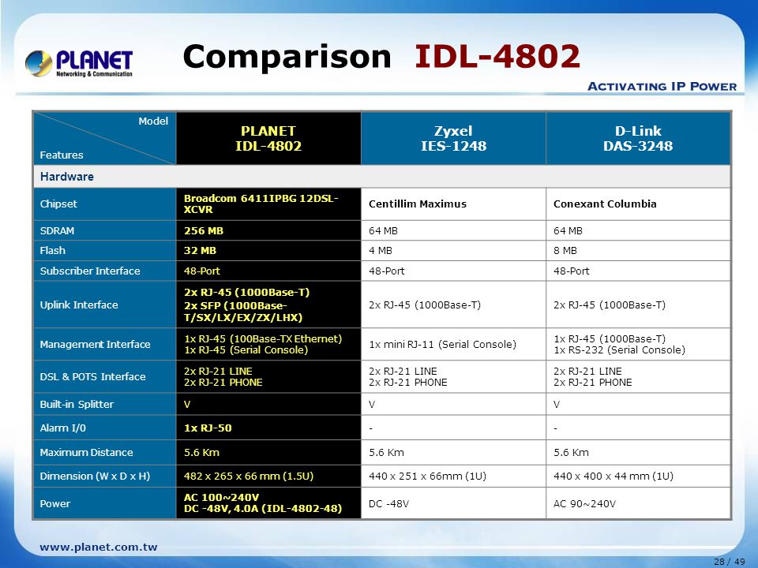Click the 'Chipset' row label
Viewport: 758px width, 568px height.
click(x=58, y=204)
